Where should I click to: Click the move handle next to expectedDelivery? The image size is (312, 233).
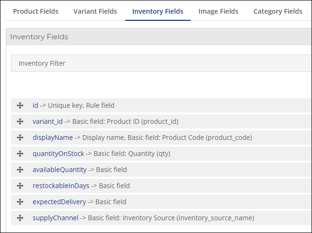[x=20, y=202]
